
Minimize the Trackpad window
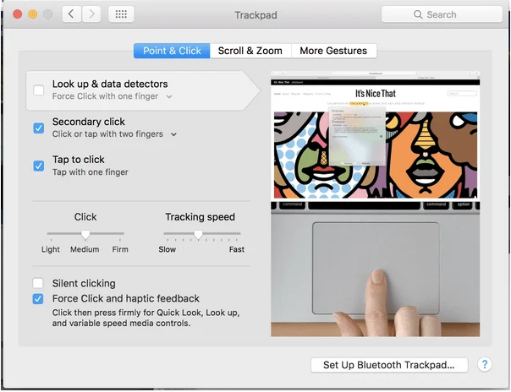click(33, 14)
